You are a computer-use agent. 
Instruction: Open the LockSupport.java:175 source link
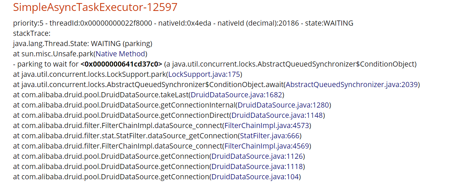pyautogui.click(x=204, y=74)
